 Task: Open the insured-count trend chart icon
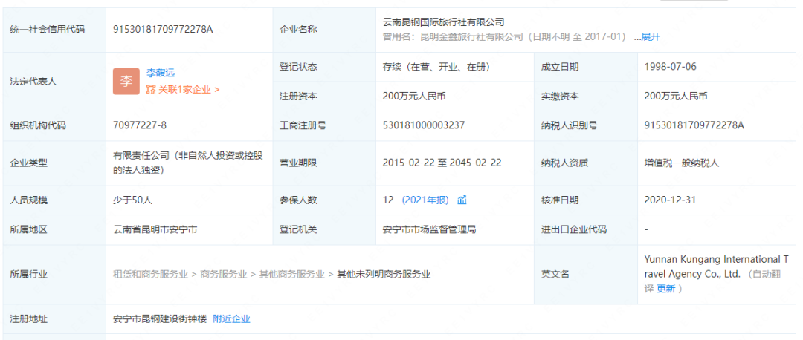click(x=462, y=200)
